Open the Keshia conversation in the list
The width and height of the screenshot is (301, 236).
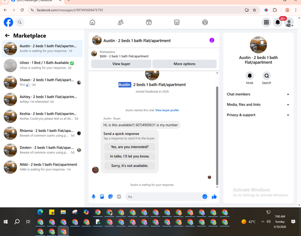point(42,116)
